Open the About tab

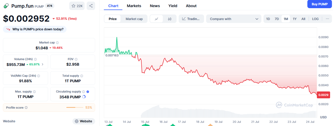(x=191, y=6)
